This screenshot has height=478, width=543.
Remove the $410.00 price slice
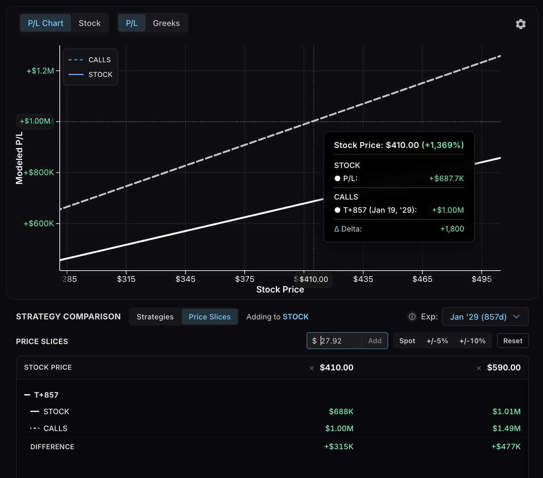[x=311, y=368]
